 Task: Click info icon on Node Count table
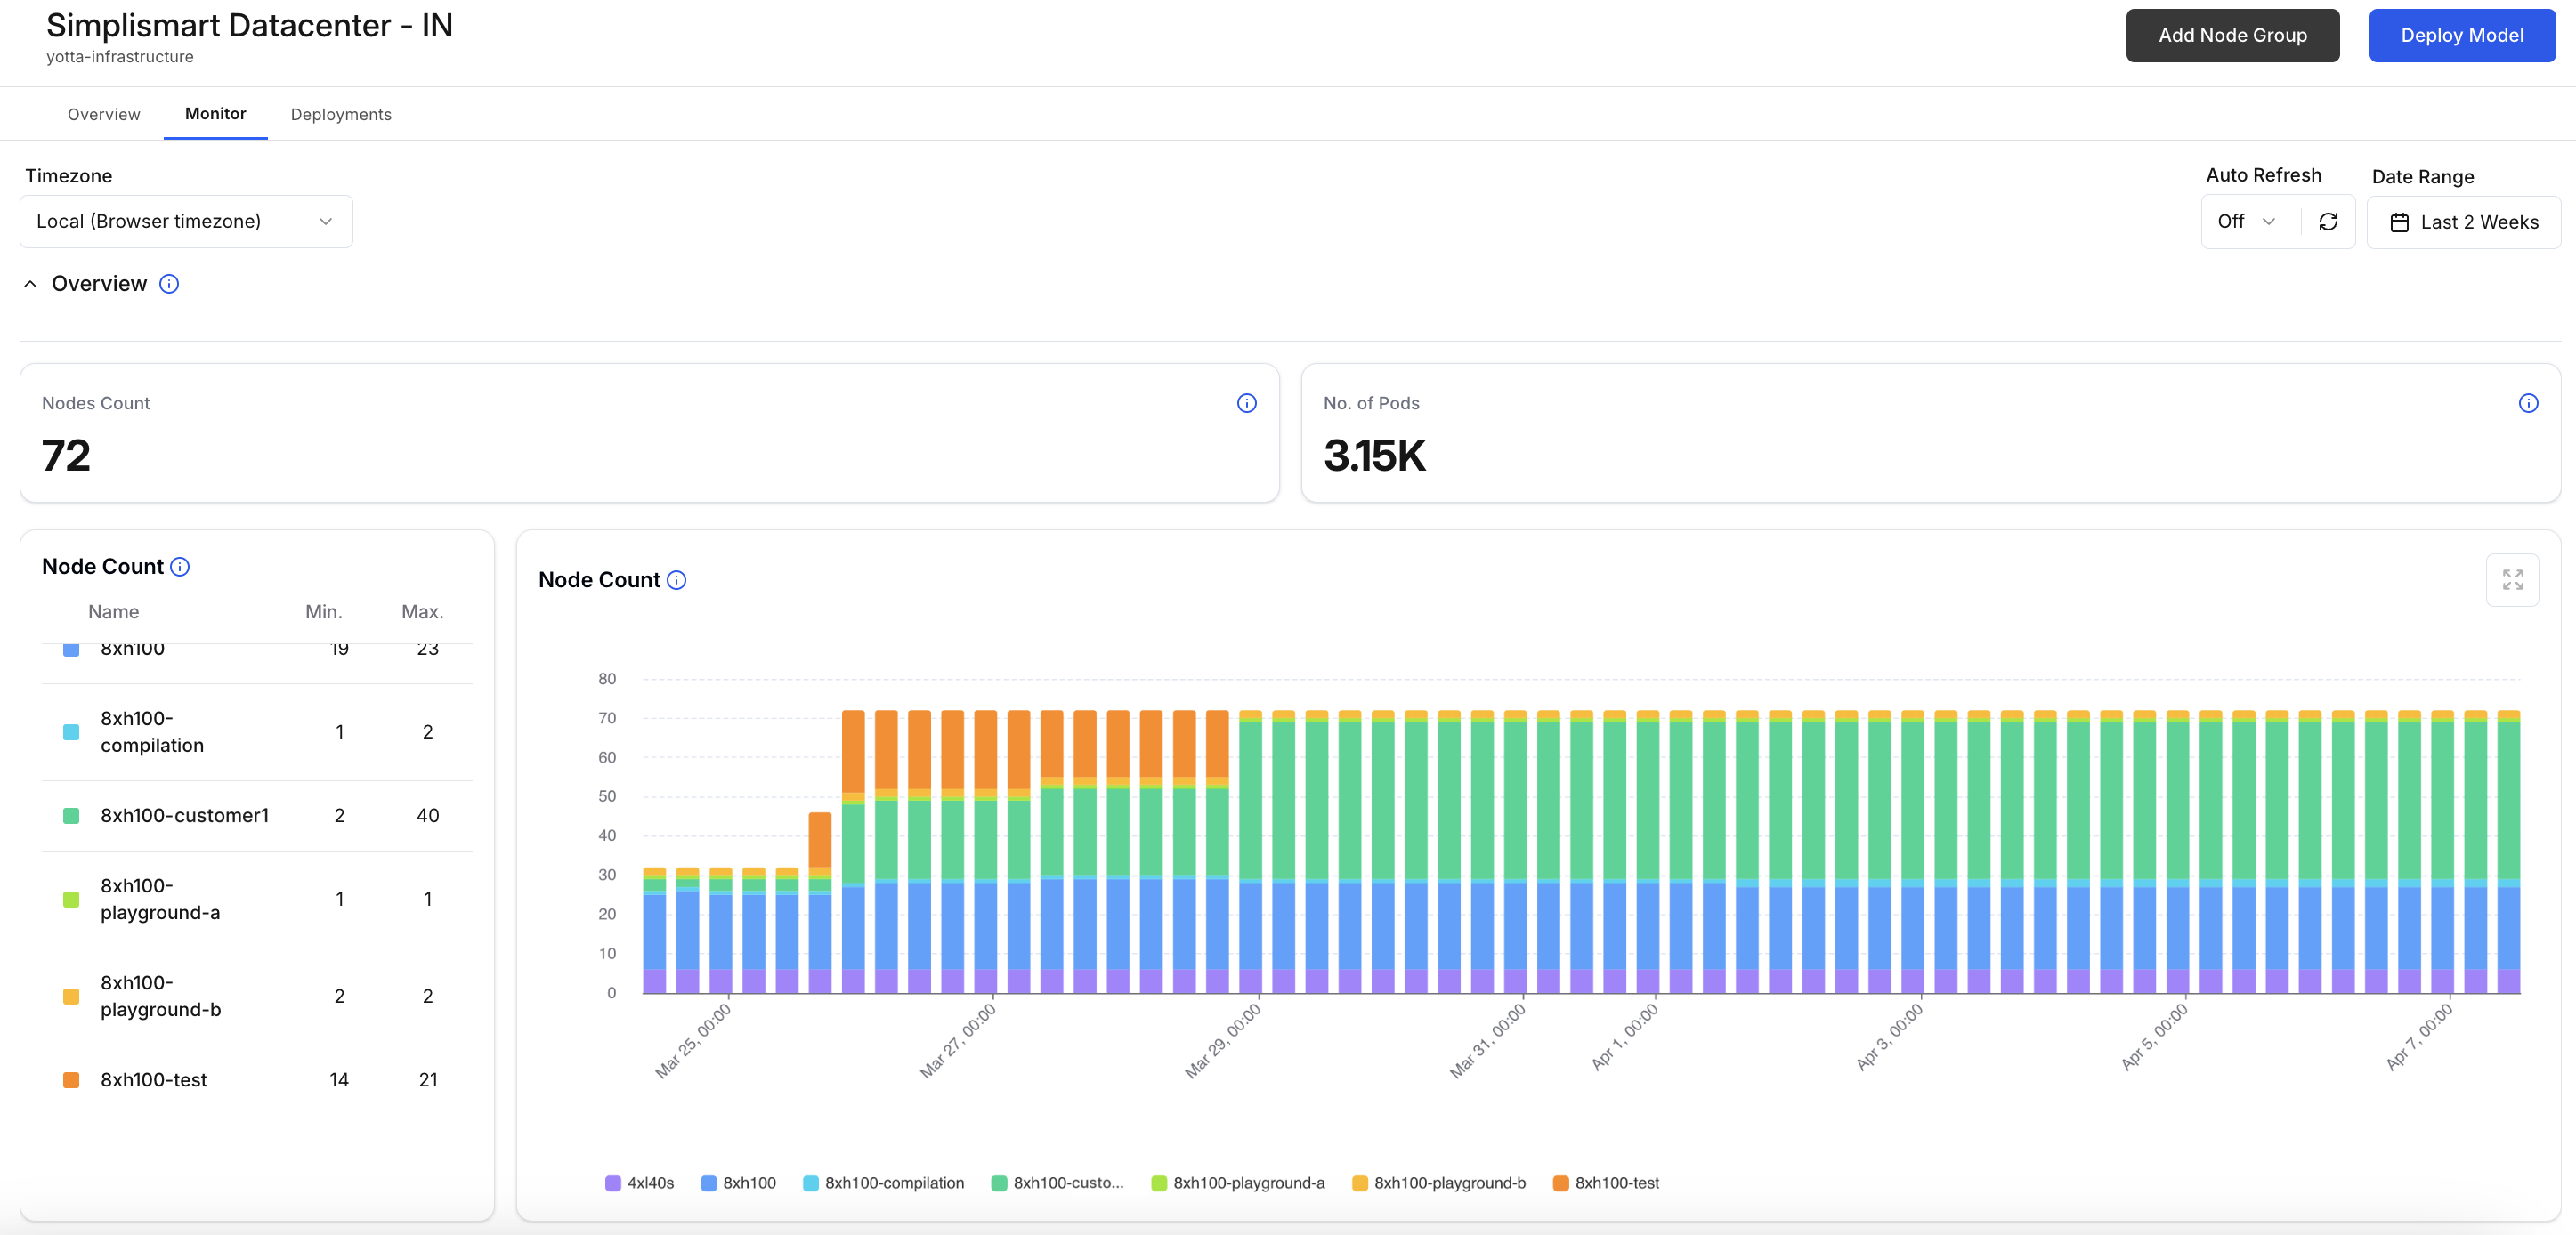click(180, 567)
